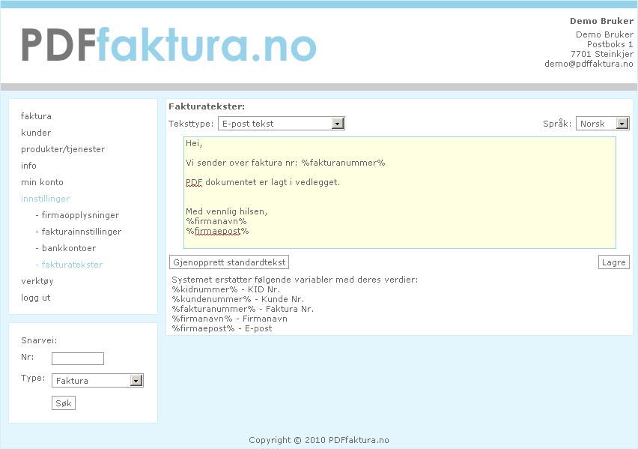Click '7701 Steinkjer' address line
This screenshot has width=638, height=449.
point(602,54)
